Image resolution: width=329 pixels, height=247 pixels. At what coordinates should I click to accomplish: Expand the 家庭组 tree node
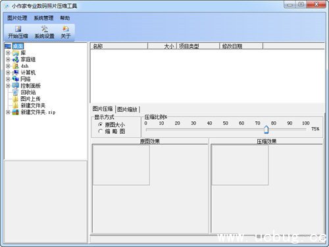click(8, 59)
